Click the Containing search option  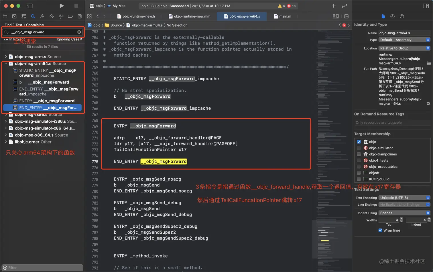point(35,25)
